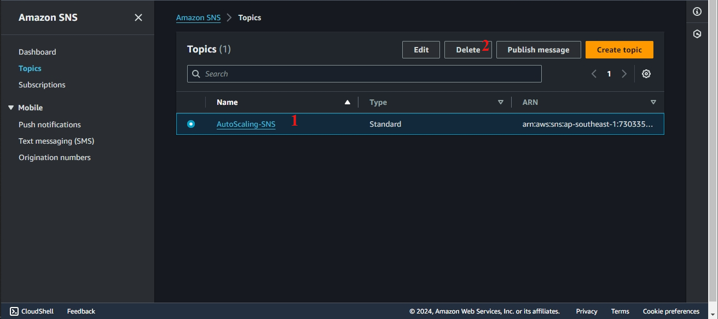Select the AutoScaling-SNS radio button
Image resolution: width=718 pixels, height=319 pixels.
coord(191,124)
